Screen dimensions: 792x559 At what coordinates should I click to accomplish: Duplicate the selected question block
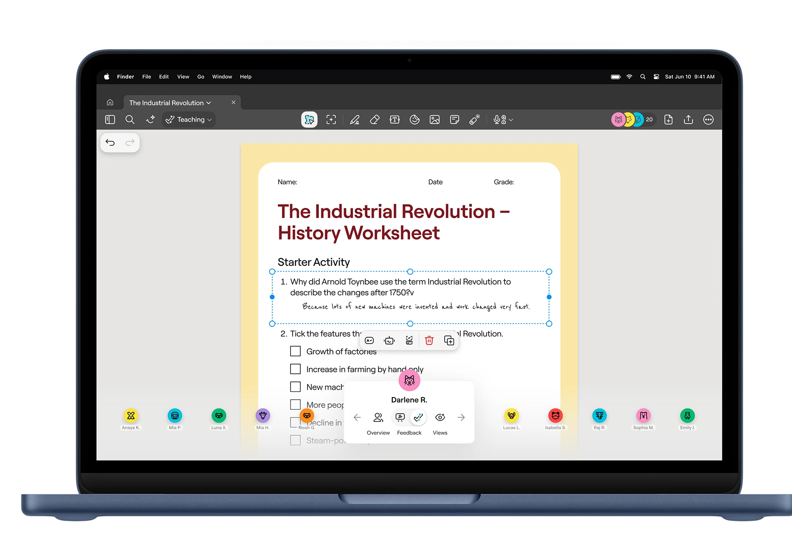[x=449, y=340]
